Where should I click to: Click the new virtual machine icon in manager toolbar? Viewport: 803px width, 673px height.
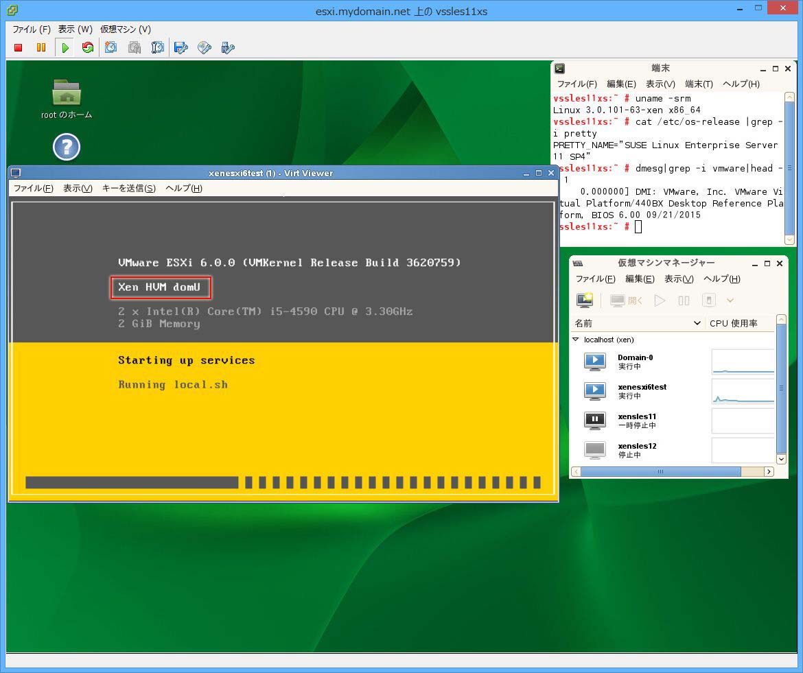[x=585, y=300]
